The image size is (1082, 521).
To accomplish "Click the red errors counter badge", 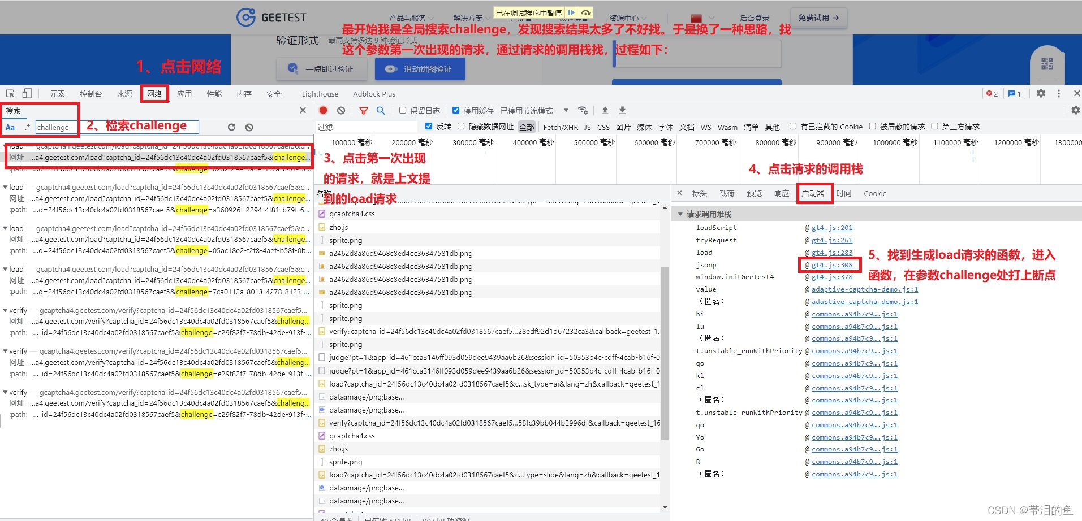I will [993, 94].
